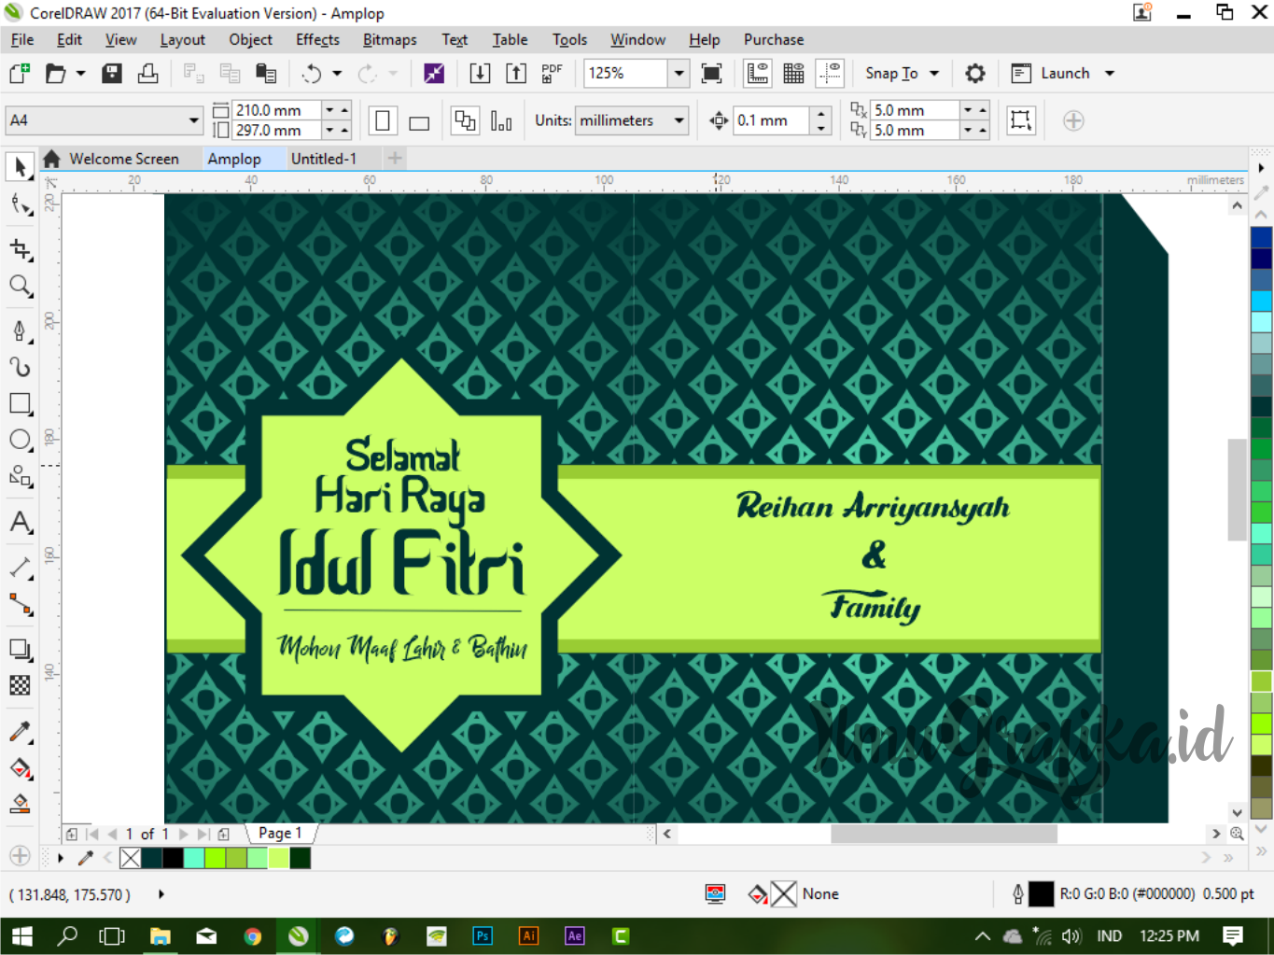Open File Explorer on the taskbar
The image size is (1274, 955).
pyautogui.click(x=161, y=935)
